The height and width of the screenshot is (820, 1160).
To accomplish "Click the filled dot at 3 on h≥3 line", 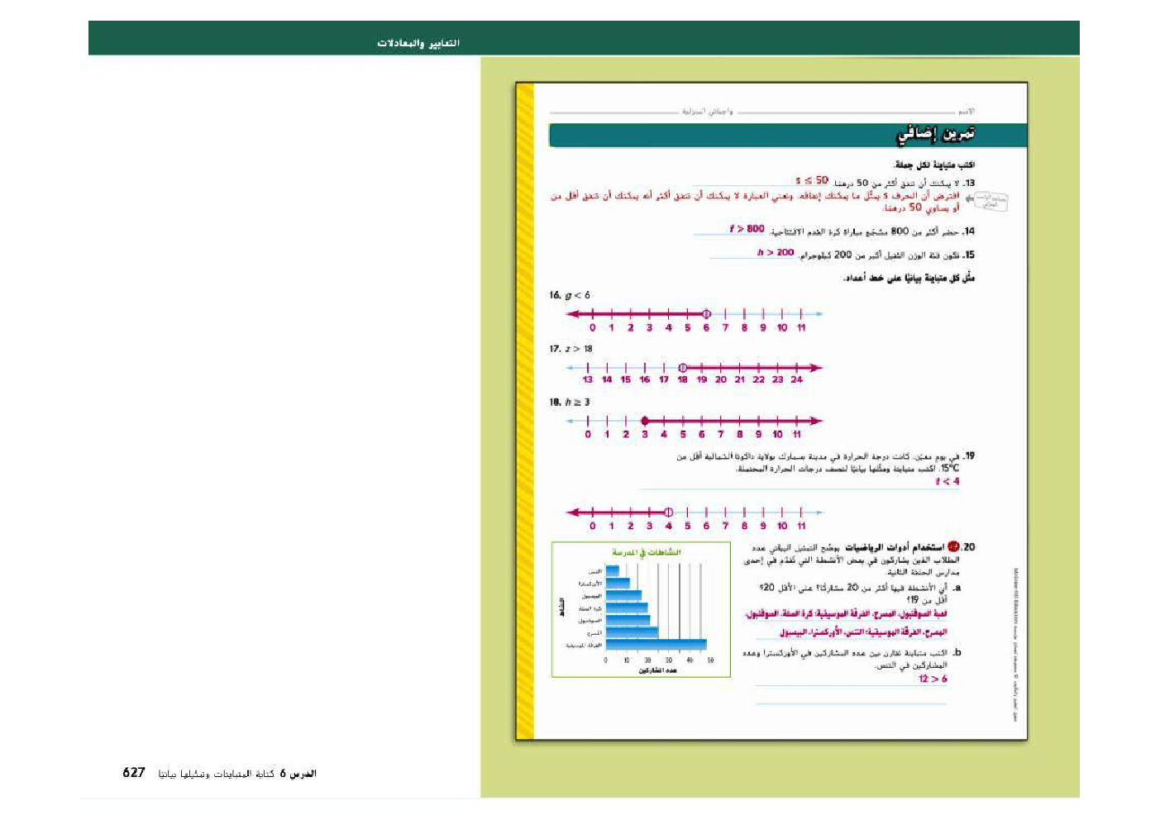I will [645, 421].
